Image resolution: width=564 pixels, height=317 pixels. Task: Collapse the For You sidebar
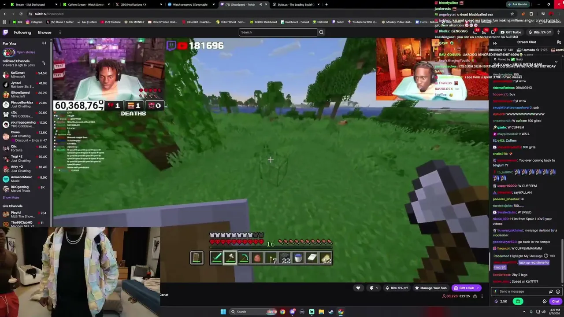(x=44, y=43)
